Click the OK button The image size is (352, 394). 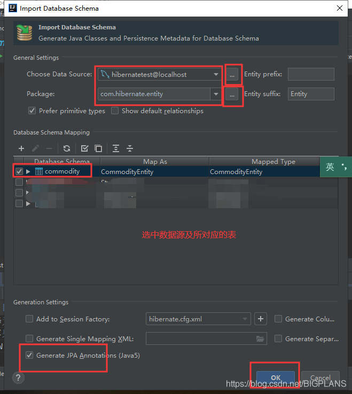(x=276, y=377)
